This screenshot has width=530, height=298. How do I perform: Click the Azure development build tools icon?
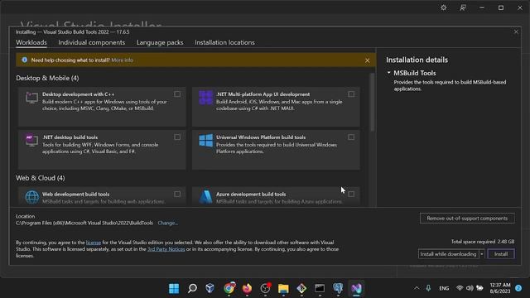pos(205,197)
